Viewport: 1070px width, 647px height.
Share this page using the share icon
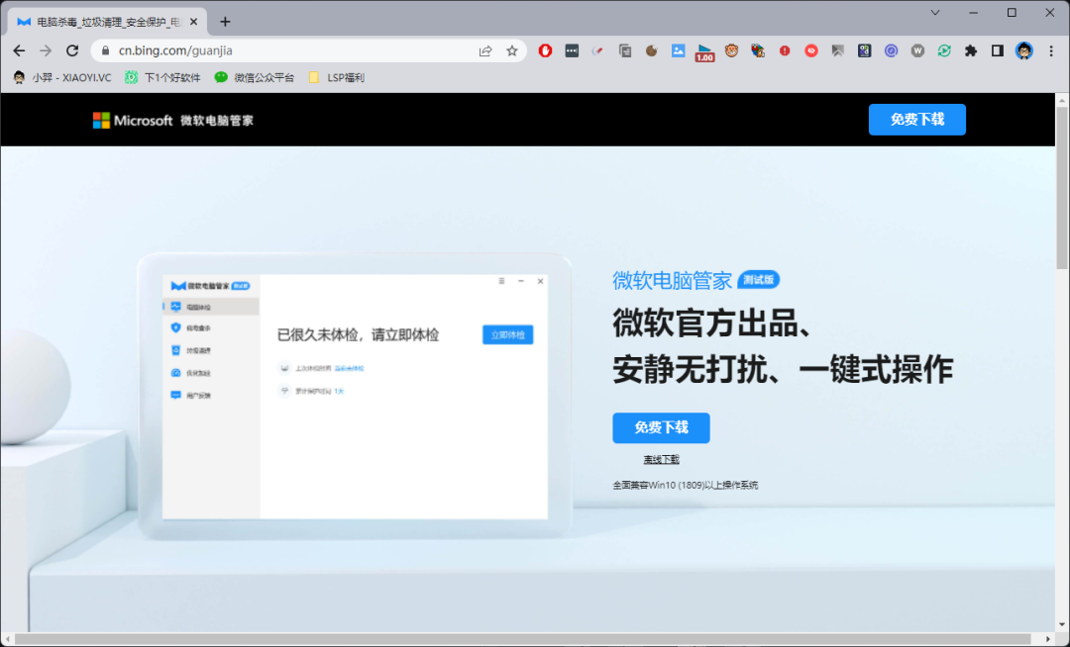[x=485, y=51]
